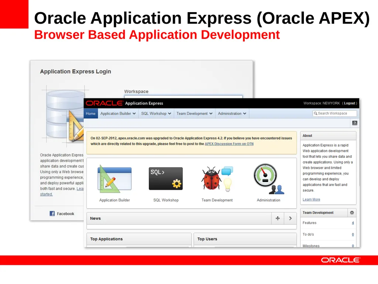
Task: Open the Application Builder large icon
Action: [114, 179]
